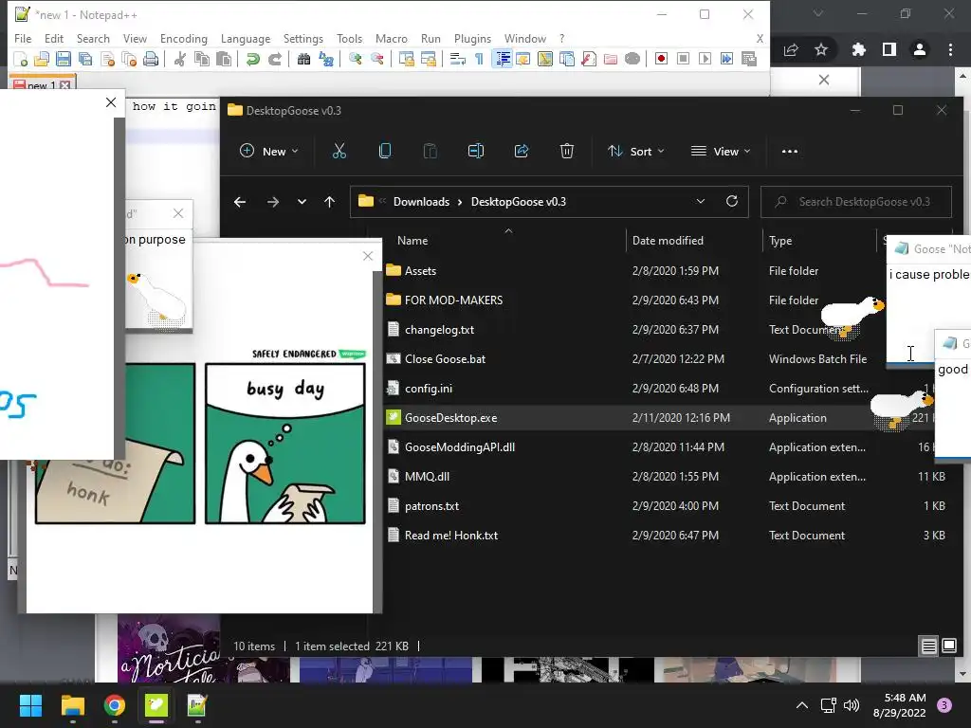Switch Explorer to details view toggle
The height and width of the screenshot is (728, 971).
pos(929,646)
